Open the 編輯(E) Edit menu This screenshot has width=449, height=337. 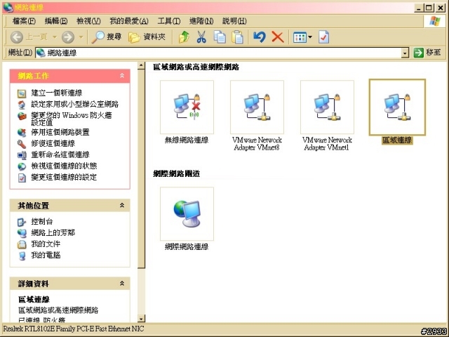56,21
